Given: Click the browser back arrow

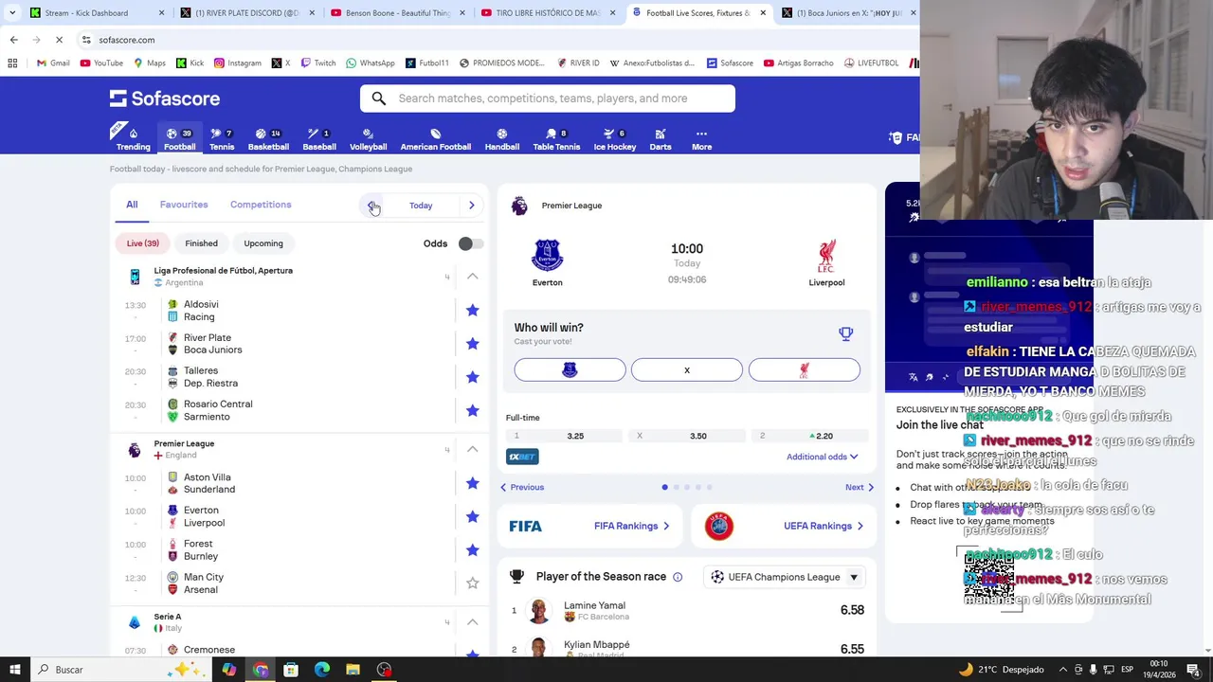Looking at the screenshot, I should click(x=13, y=40).
